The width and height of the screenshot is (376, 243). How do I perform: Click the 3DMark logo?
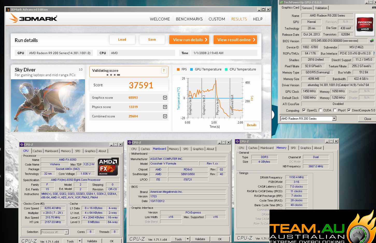(x=33, y=18)
